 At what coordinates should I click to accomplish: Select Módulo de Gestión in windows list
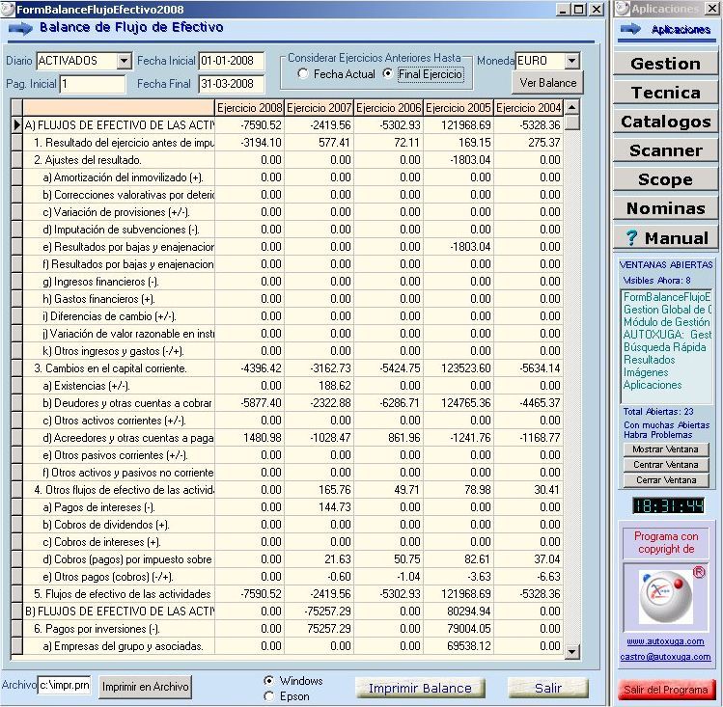coord(667,322)
